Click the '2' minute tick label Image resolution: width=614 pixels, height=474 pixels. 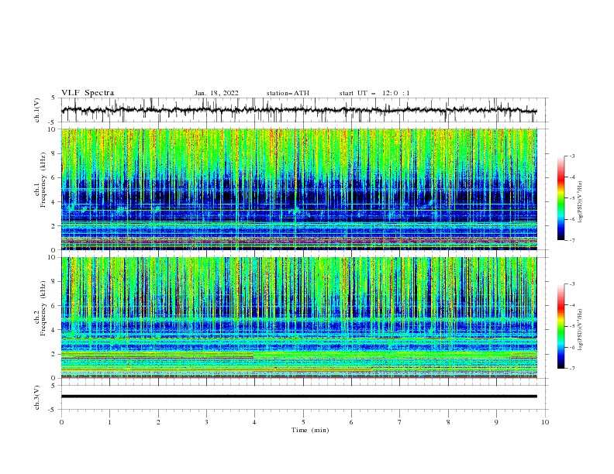(x=158, y=422)
